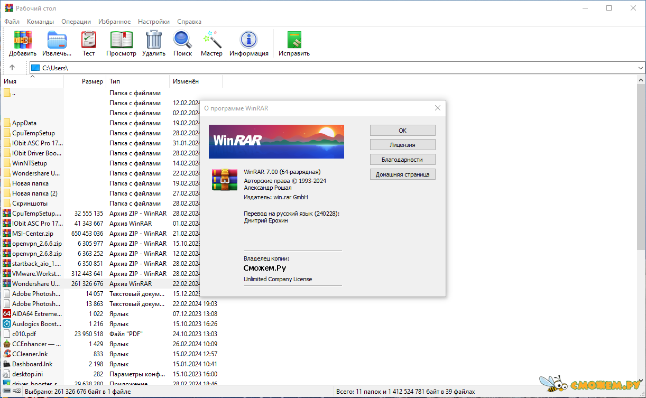The height and width of the screenshot is (398, 646).
Task: Click the CCleaner.lnk shortcut icon
Action: coord(7,354)
